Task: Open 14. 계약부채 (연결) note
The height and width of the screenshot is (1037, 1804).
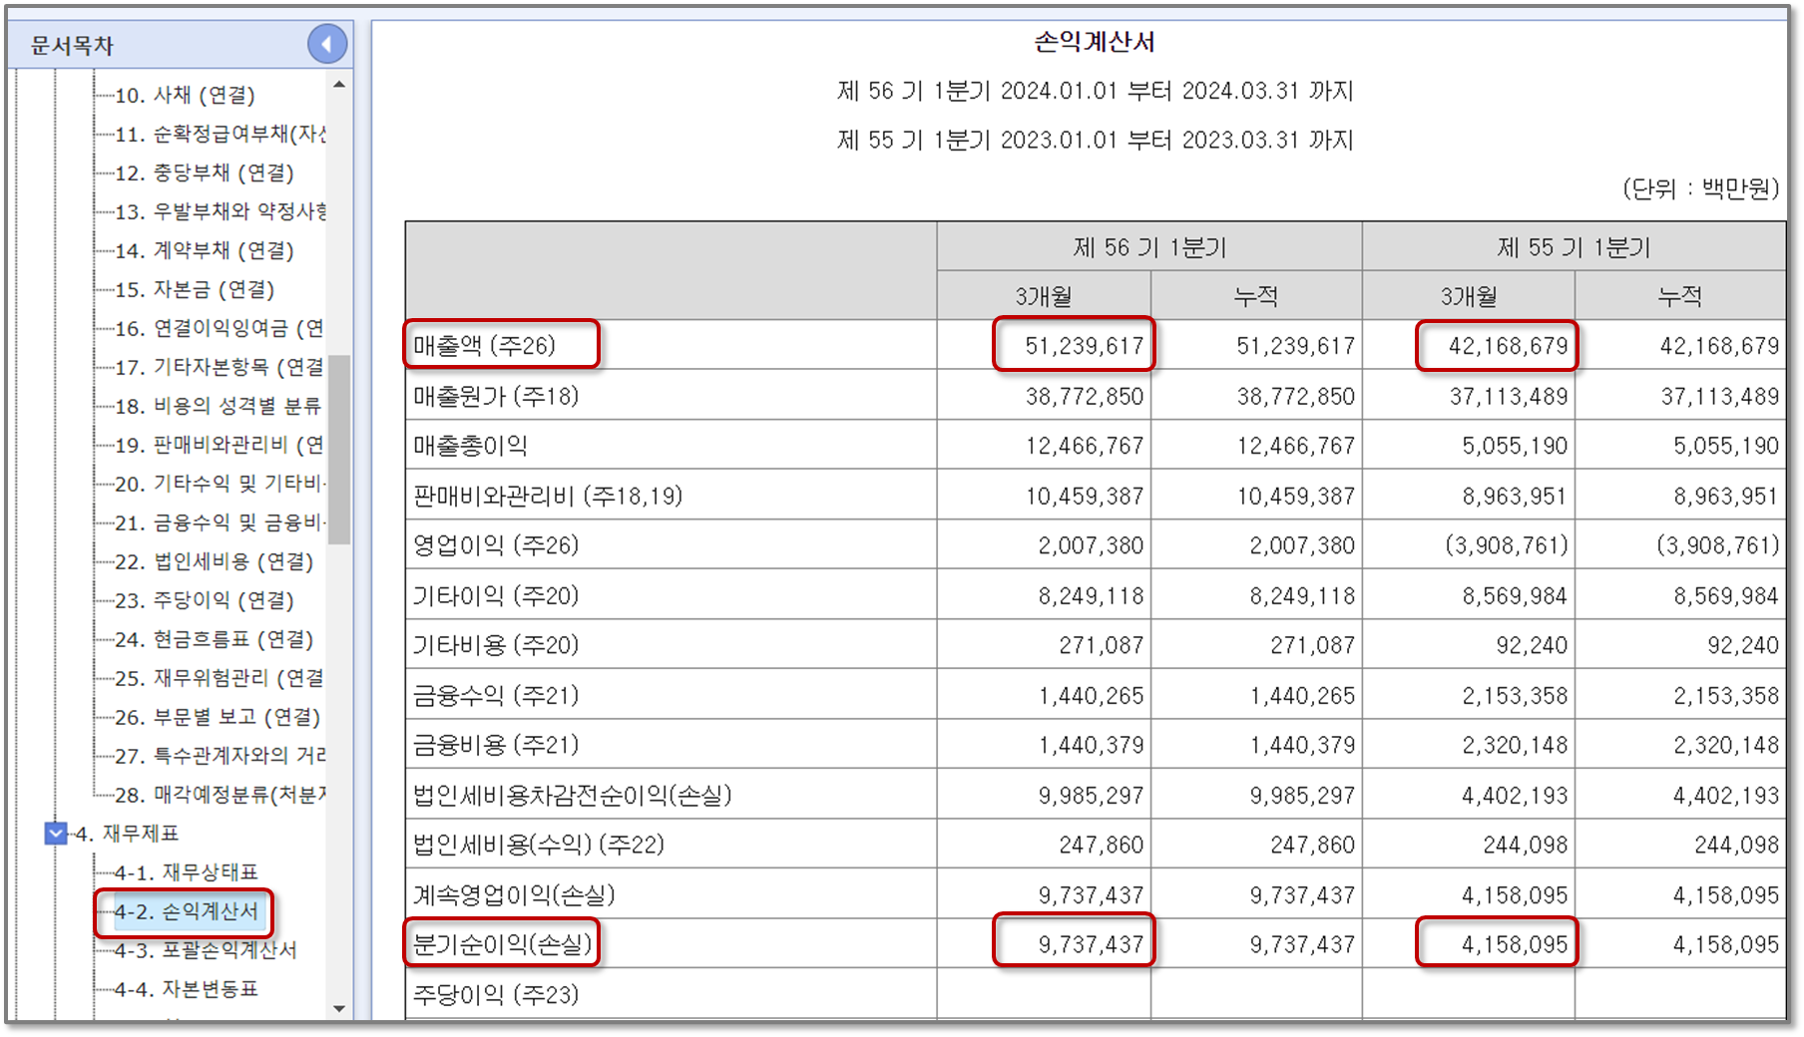Action: (204, 250)
